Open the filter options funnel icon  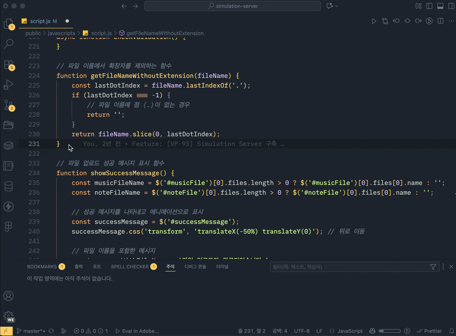pyautogui.click(x=433, y=267)
